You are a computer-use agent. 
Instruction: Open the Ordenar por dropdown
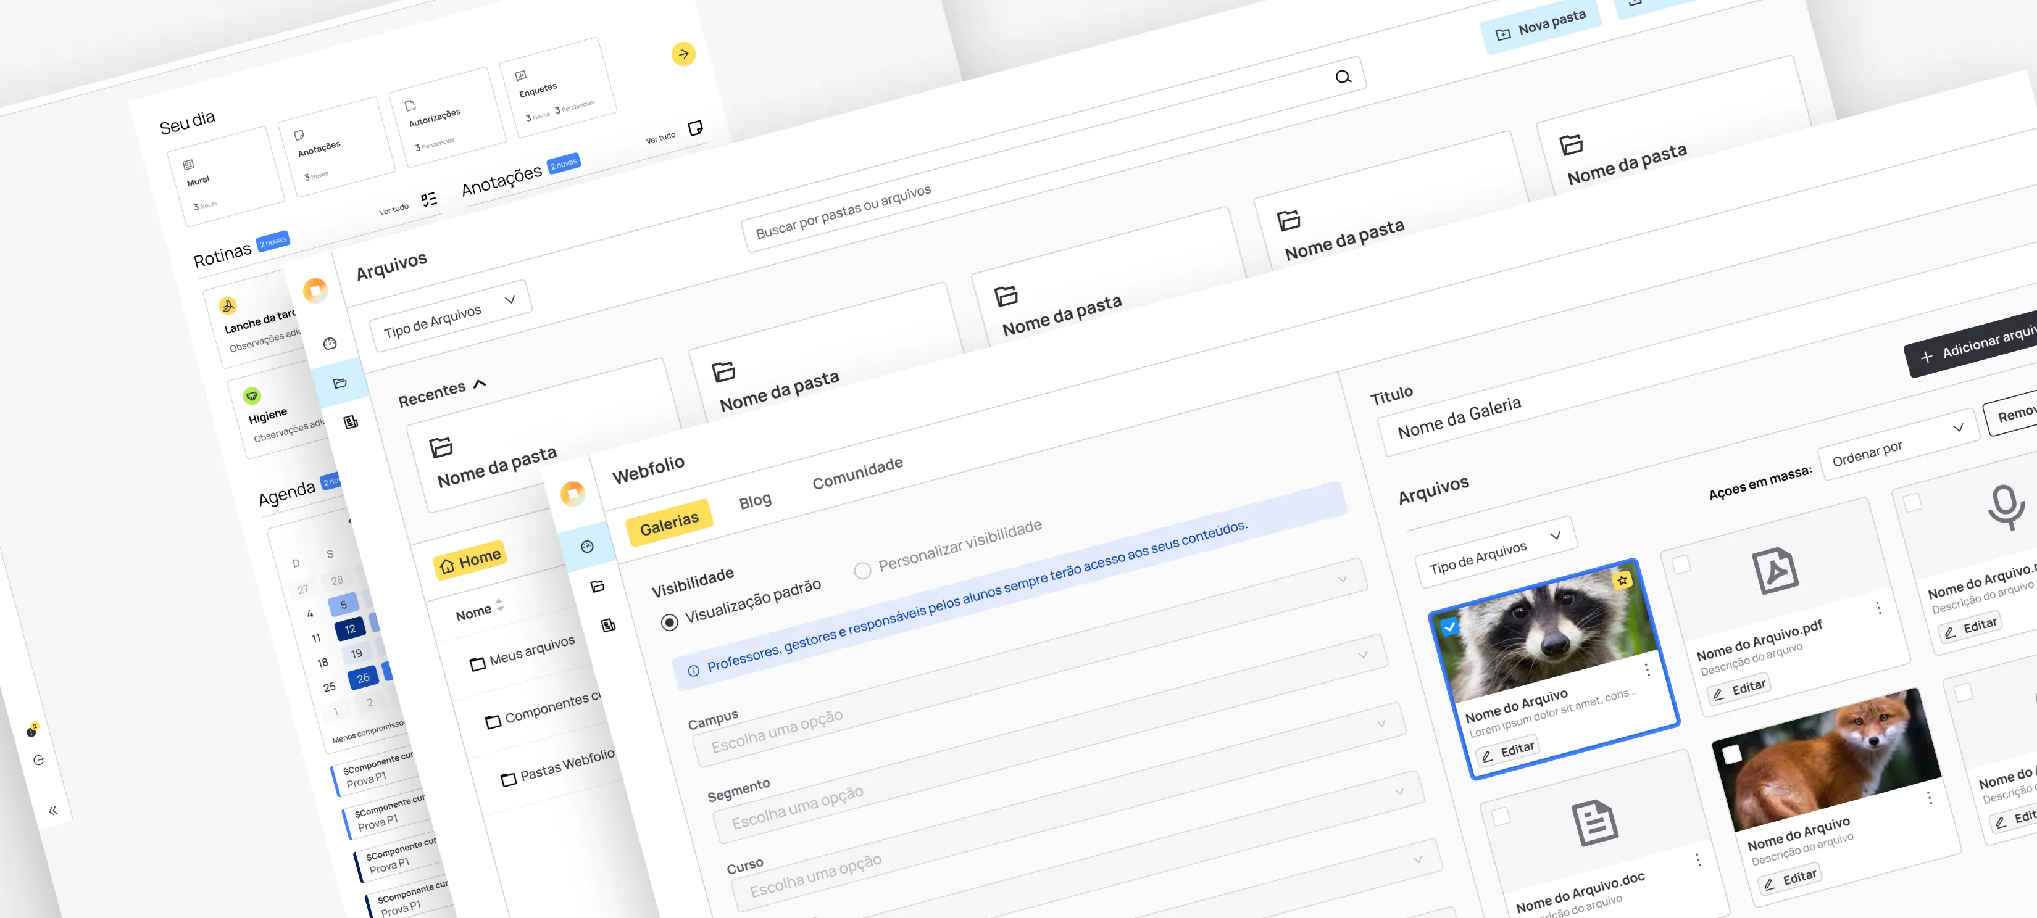(x=1898, y=445)
